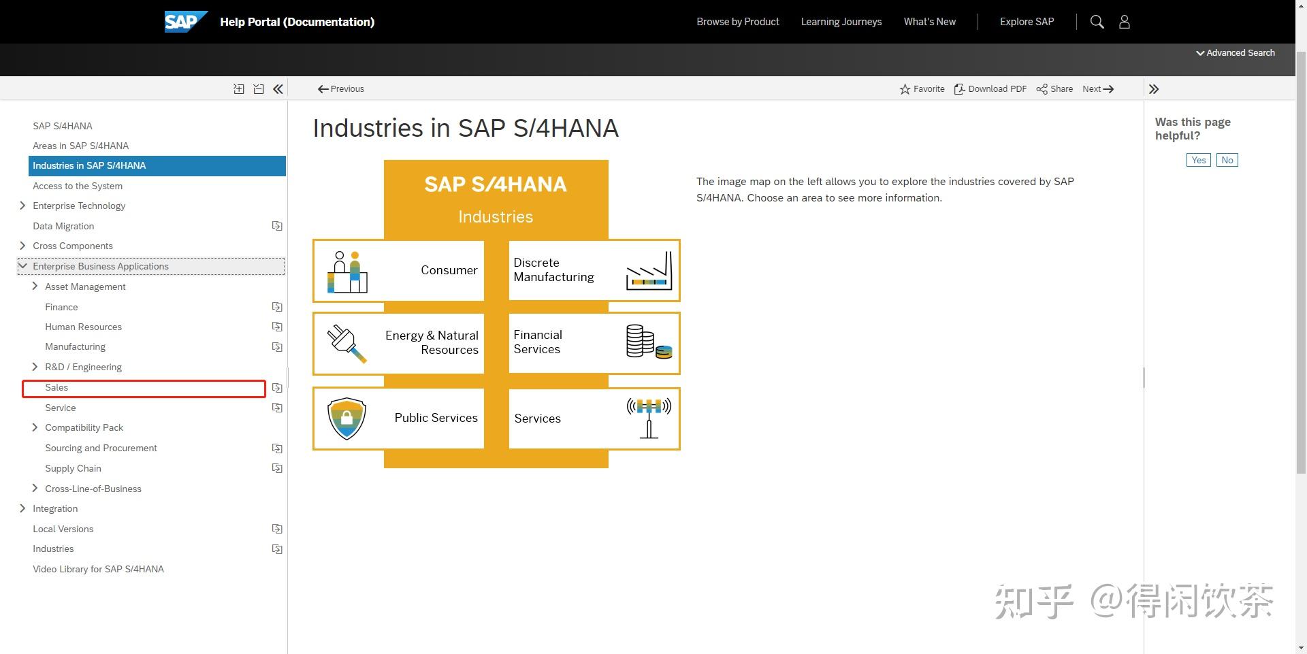Expand the Enterprise Technology tree node
This screenshot has height=654, width=1307.
click(22, 206)
